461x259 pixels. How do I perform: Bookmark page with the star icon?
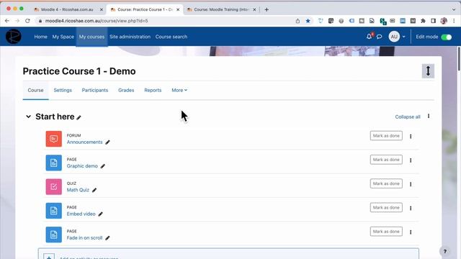click(308, 21)
